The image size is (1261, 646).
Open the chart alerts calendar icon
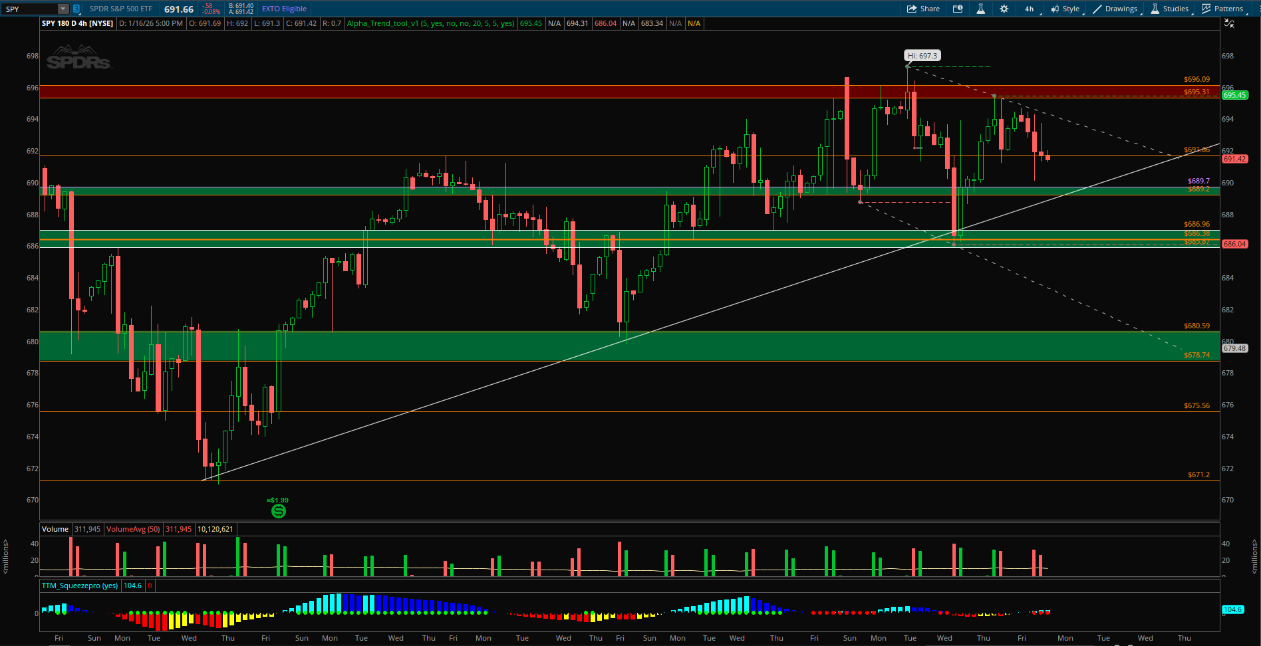(x=958, y=9)
